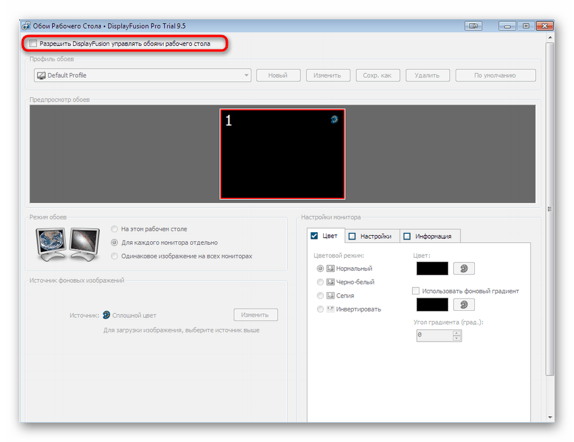
Task: Open the palette picker next to the wallpaper color
Action: pyautogui.click(x=463, y=268)
